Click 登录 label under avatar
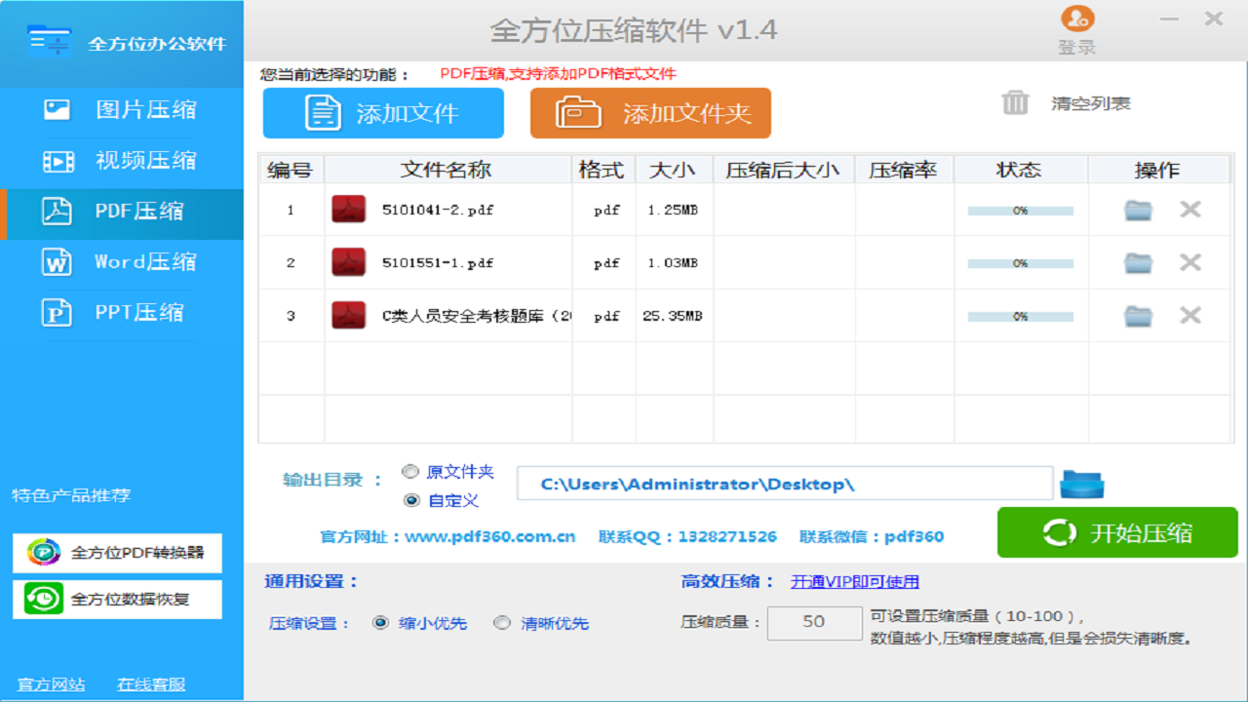Image resolution: width=1248 pixels, height=702 pixels. (1077, 47)
